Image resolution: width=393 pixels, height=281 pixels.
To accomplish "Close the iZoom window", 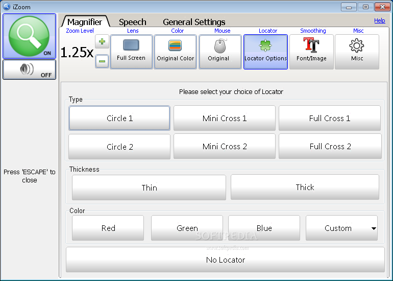I will pyautogui.click(x=382, y=7).
